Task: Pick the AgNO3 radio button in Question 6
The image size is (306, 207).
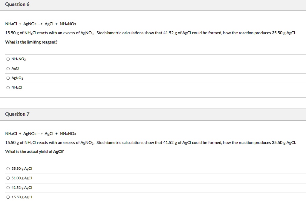Action: click(8, 78)
